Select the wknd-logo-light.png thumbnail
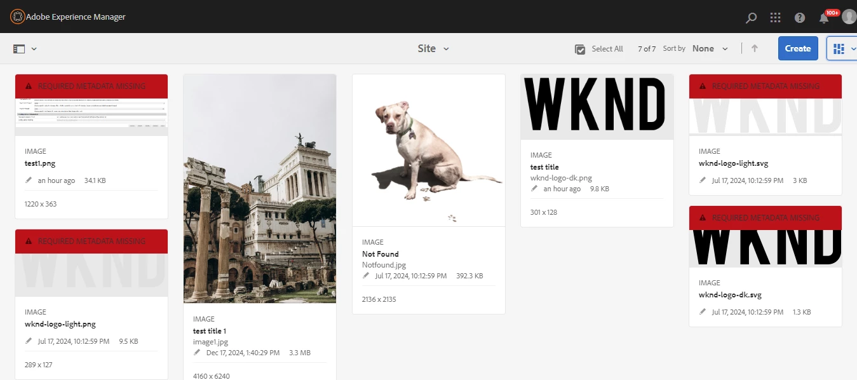Screen dimensions: 857x380 [x=91, y=275]
